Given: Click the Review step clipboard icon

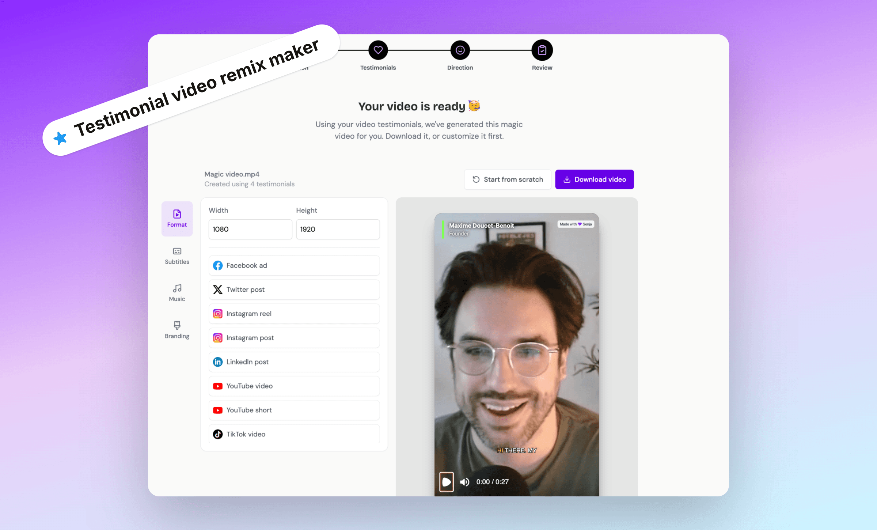Looking at the screenshot, I should coord(542,50).
